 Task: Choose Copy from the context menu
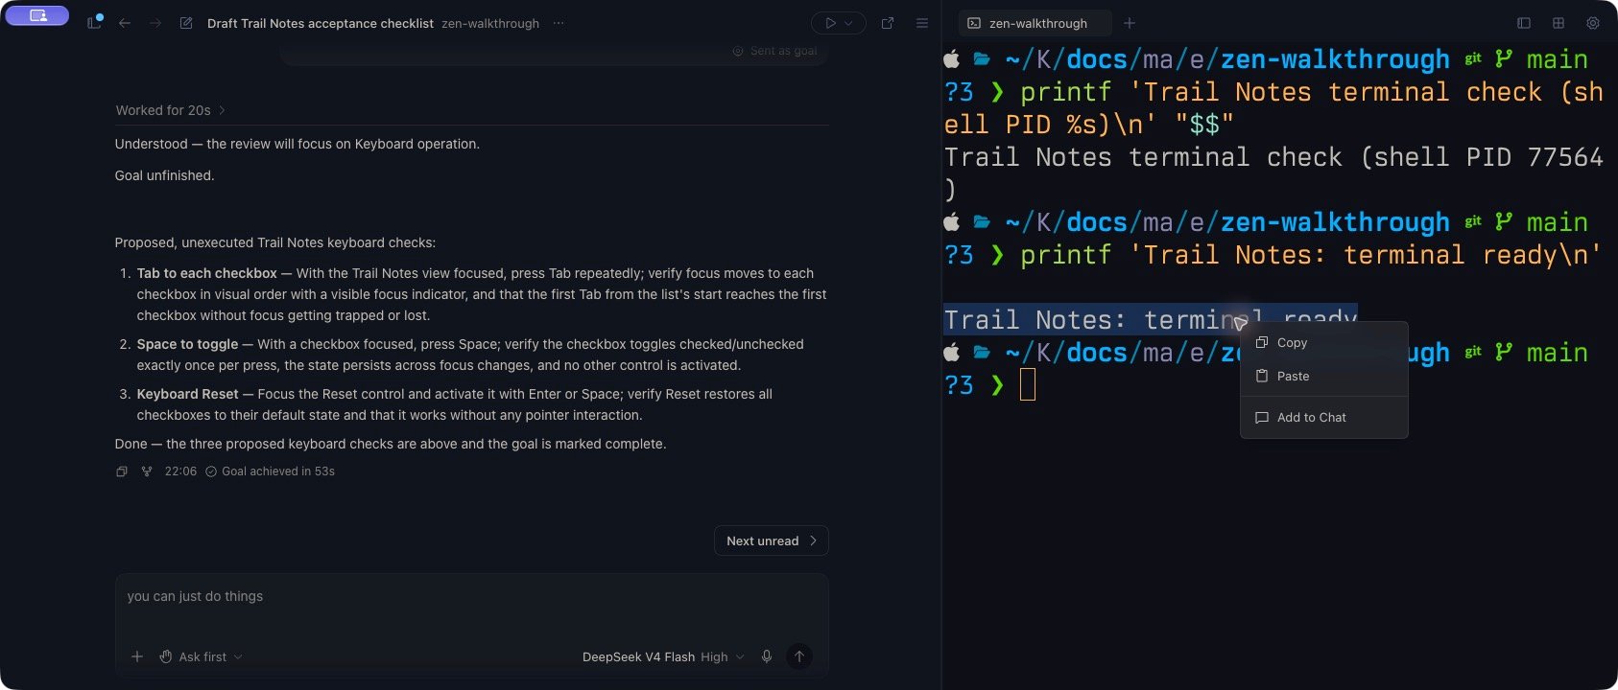pyautogui.click(x=1324, y=343)
